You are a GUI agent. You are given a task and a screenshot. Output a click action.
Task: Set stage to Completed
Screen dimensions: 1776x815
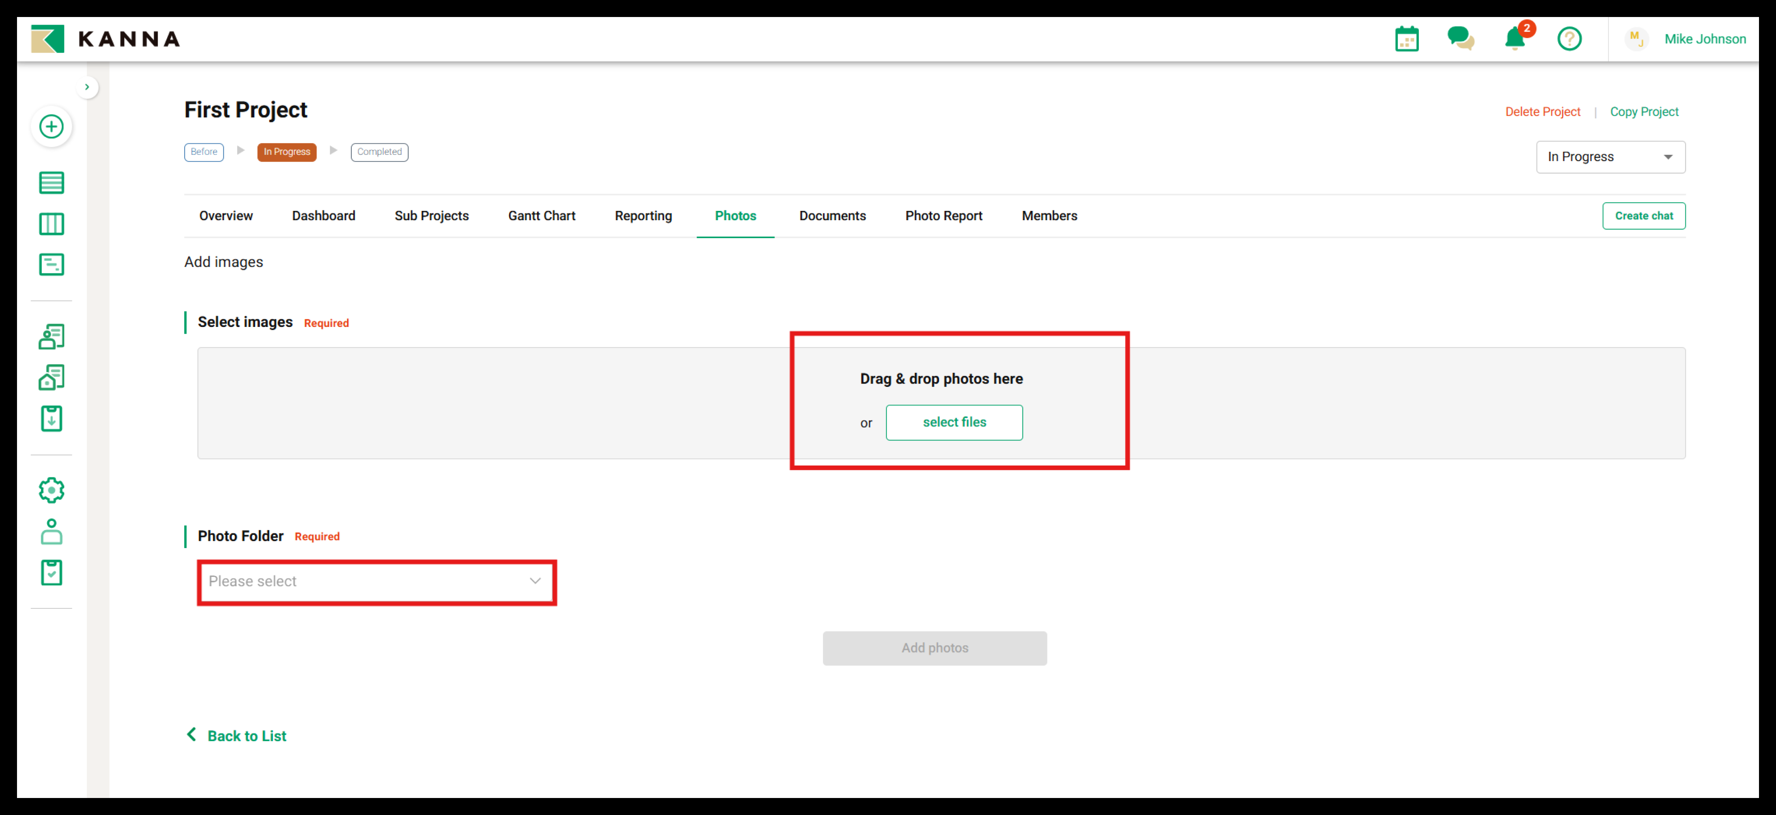(x=379, y=152)
